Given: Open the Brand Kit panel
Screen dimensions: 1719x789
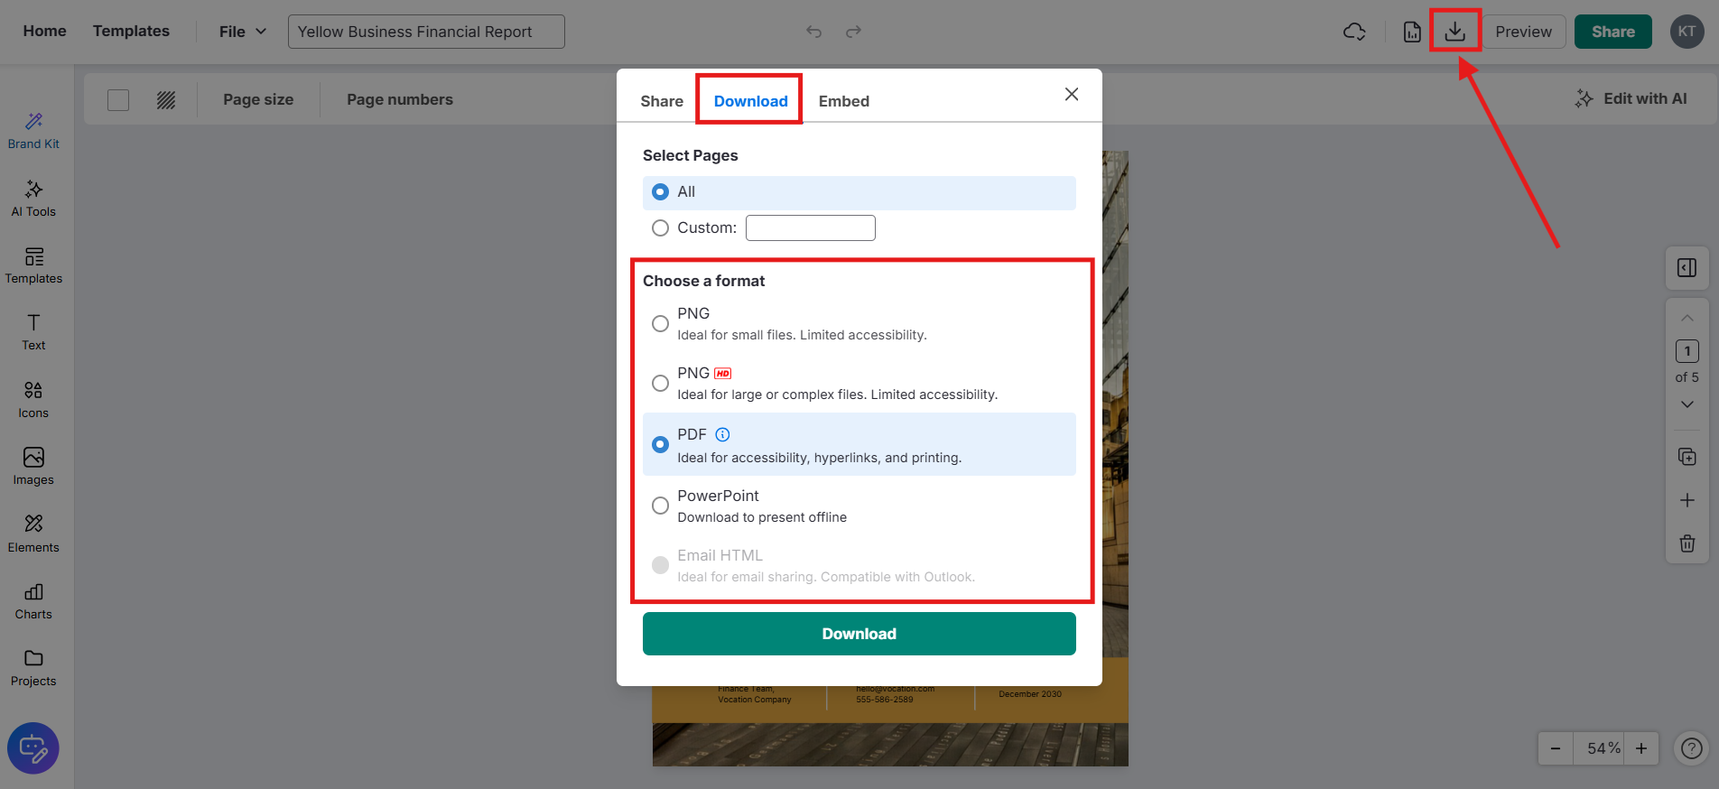Looking at the screenshot, I should 33,131.
